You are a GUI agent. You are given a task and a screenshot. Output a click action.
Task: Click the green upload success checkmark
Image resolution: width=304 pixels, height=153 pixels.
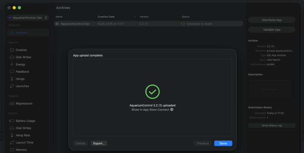[x=152, y=92]
